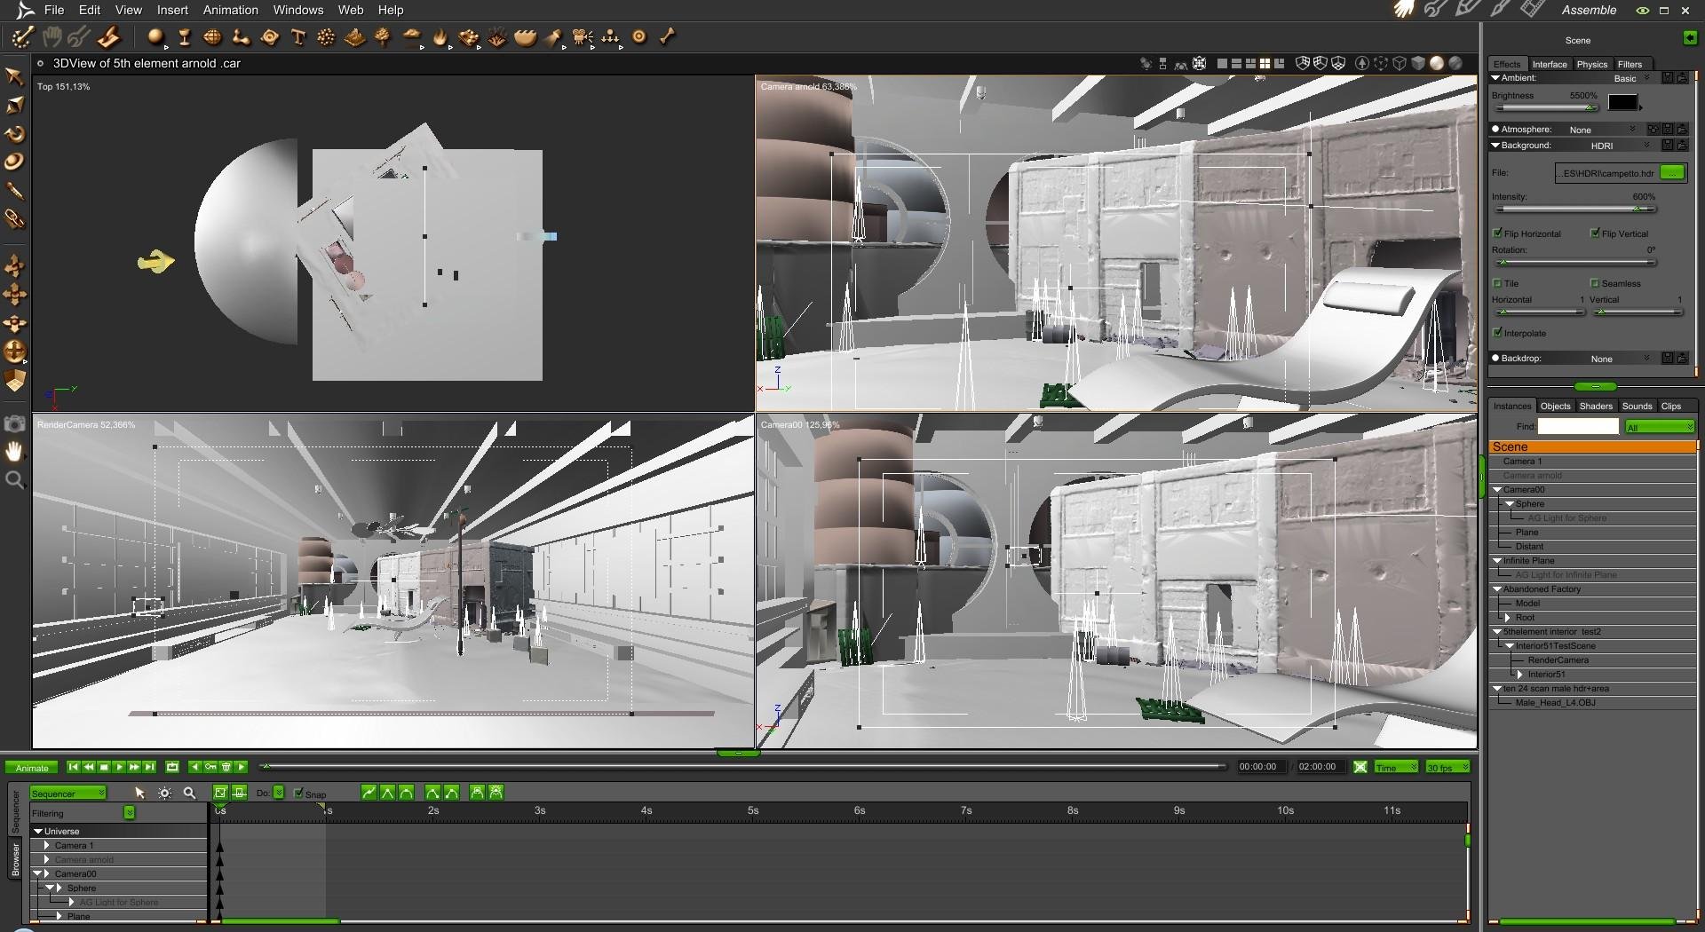Select the Male_Head_L4.OBJ item in the scene tree

click(1555, 703)
